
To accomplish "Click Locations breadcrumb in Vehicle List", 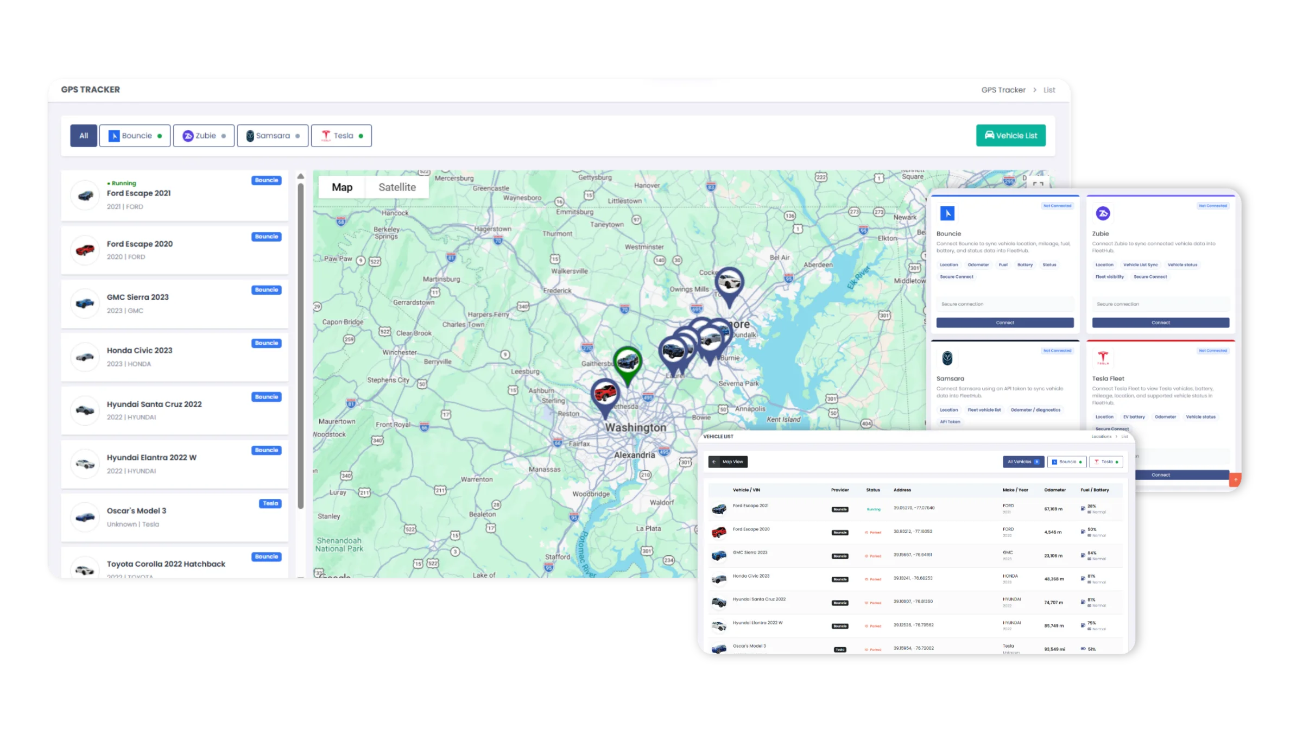I will pyautogui.click(x=1102, y=437).
